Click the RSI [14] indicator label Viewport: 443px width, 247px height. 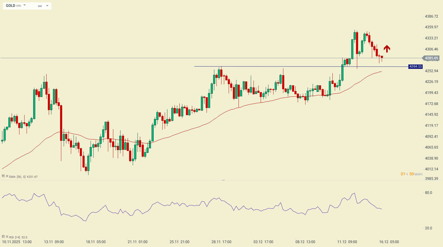coord(14,237)
